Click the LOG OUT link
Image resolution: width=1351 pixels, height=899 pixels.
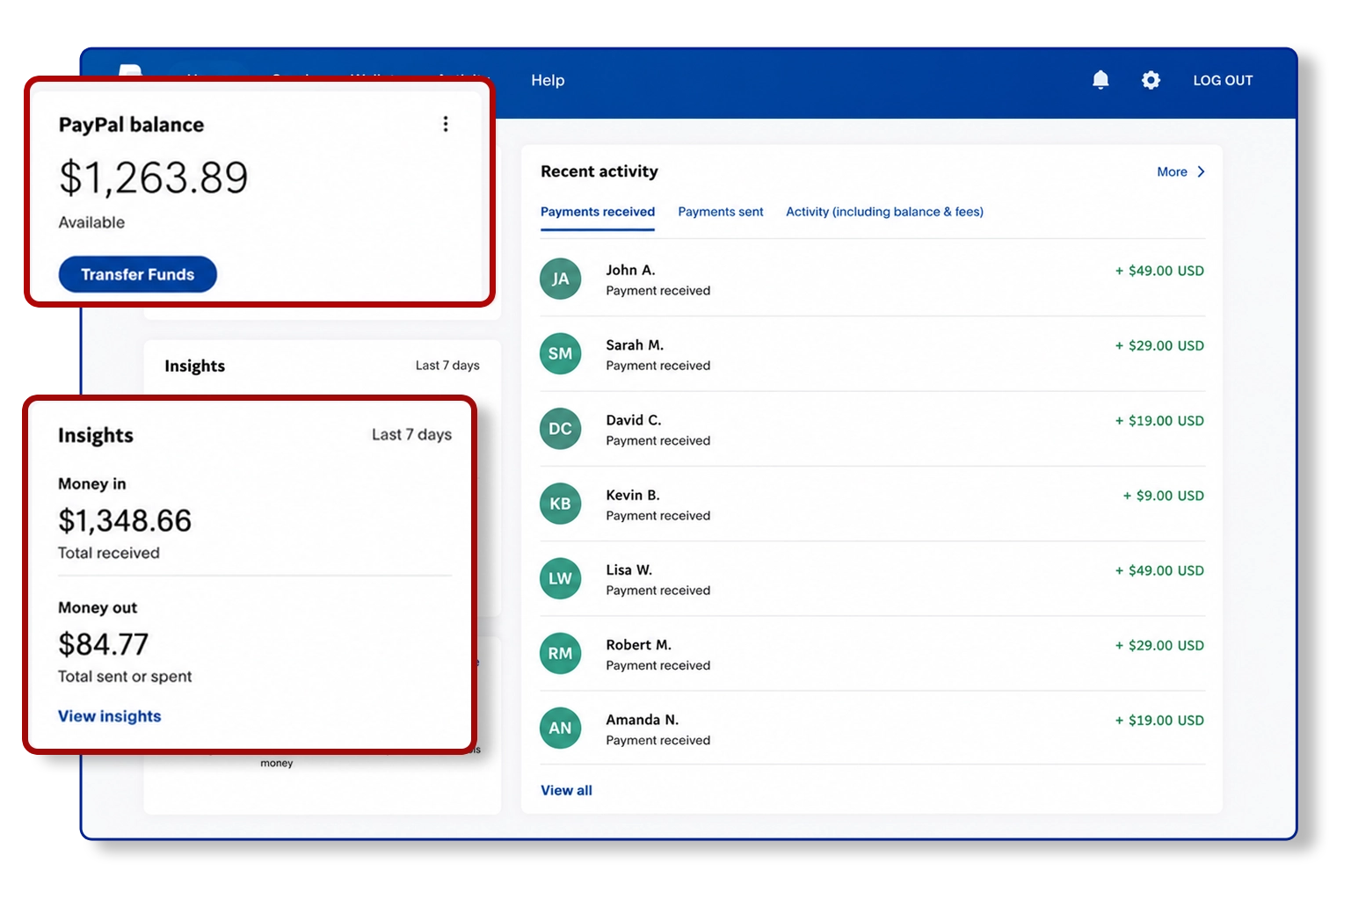click(1223, 80)
